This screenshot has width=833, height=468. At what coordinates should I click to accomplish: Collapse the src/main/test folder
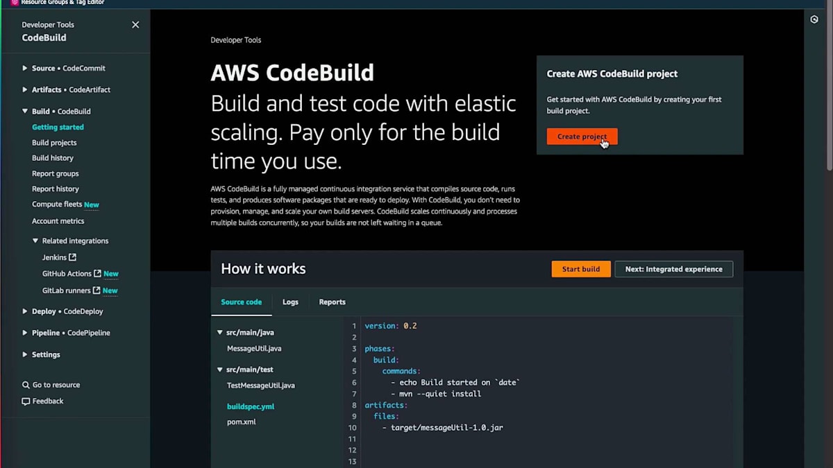pyautogui.click(x=220, y=370)
